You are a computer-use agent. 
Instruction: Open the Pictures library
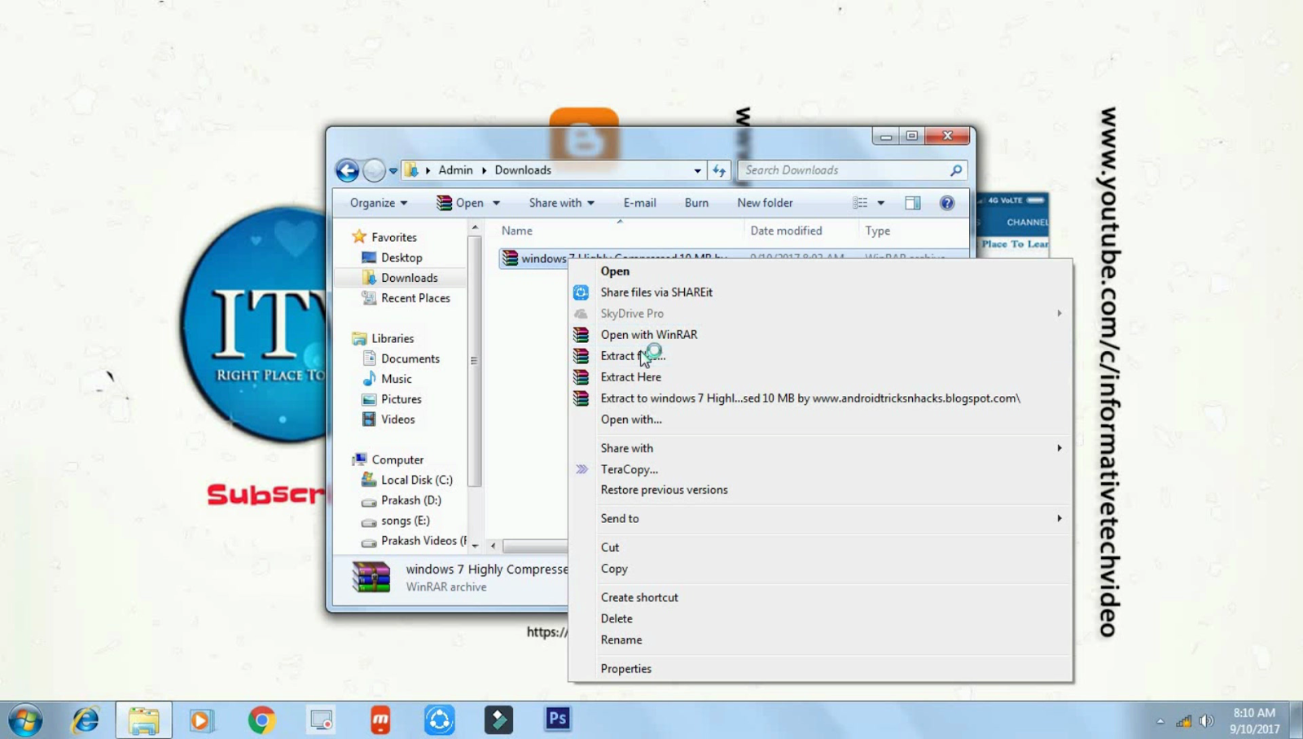[392, 399]
